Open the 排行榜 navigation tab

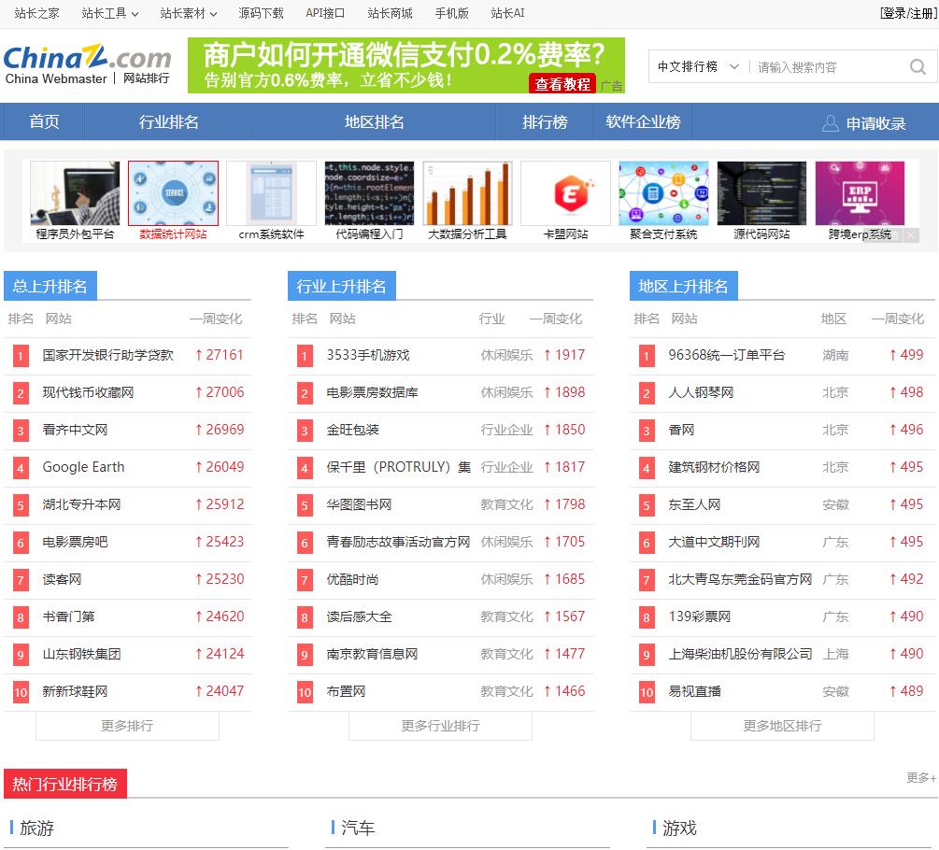(545, 121)
